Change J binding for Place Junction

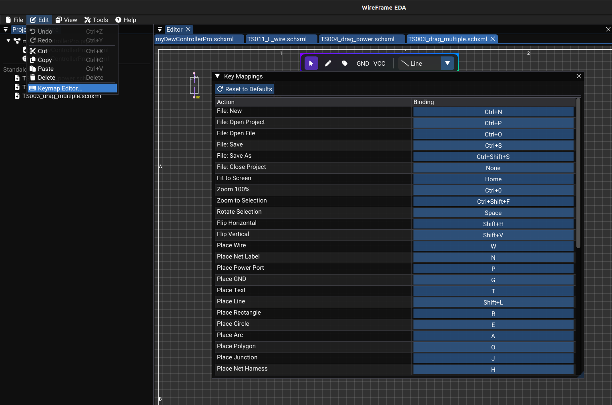coord(493,359)
